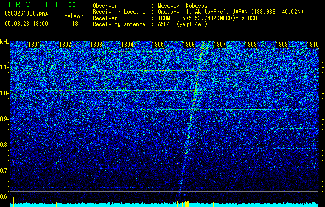Click the Receiving Location value Ogata-vill. Akita-Pref.
This screenshot has height=207, width=325.
[193, 12]
